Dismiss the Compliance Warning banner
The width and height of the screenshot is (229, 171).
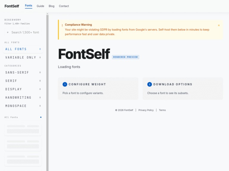tap(219, 25)
